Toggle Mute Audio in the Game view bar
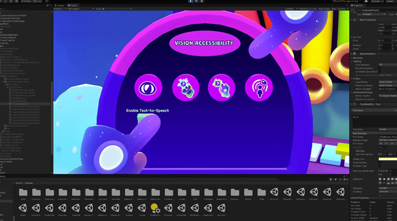 coord(324,9)
